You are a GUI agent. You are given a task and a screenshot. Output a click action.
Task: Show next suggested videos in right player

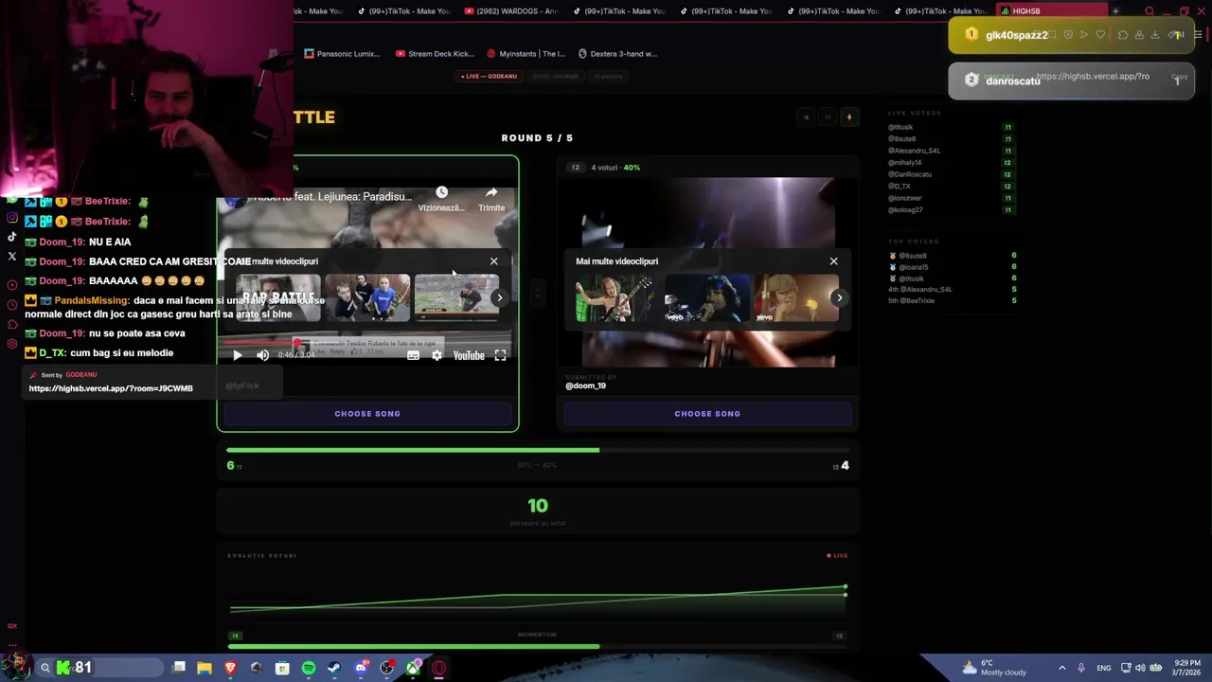click(x=839, y=297)
